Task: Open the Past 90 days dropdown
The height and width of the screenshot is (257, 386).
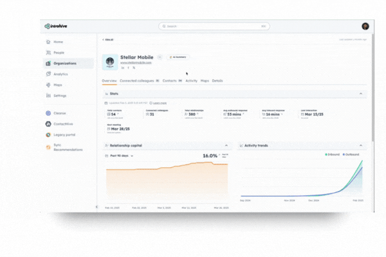Action: [x=120, y=155]
